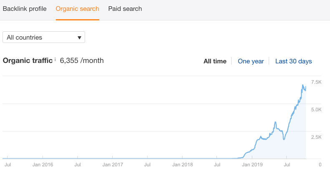Viewport: 330px width, 178px height.
Task: Click the Organic traffic info icon
Action: tap(55, 60)
